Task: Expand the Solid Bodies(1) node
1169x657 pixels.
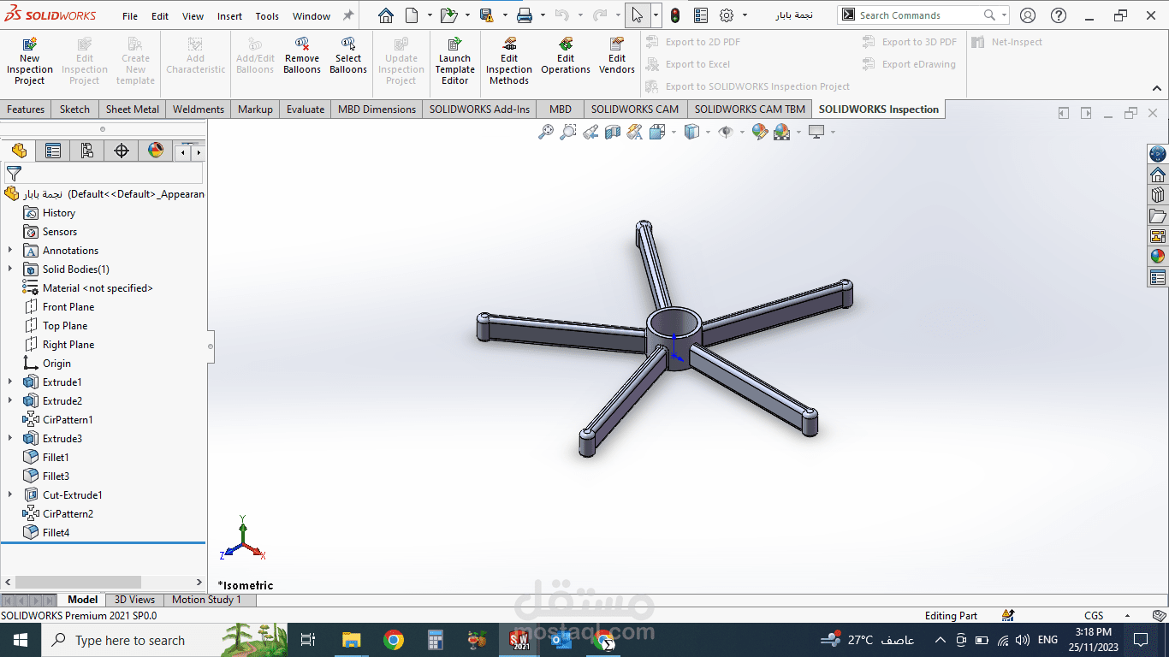Action: pyautogui.click(x=10, y=269)
